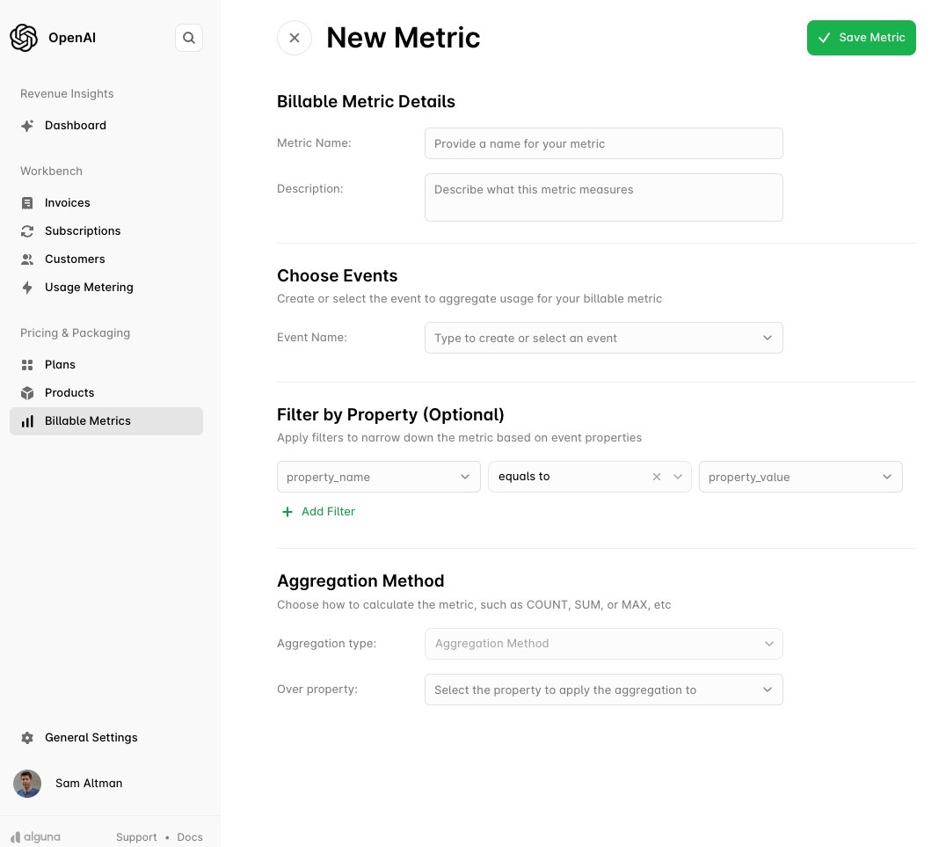The image size is (946, 847).
Task: Click the Save Metric button
Action: click(861, 38)
